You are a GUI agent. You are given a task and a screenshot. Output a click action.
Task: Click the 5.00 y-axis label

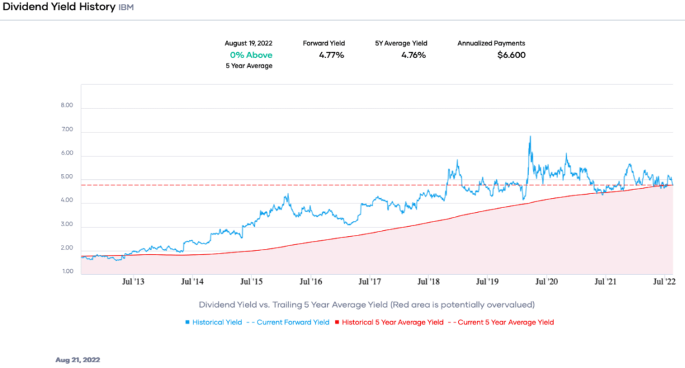point(67,177)
